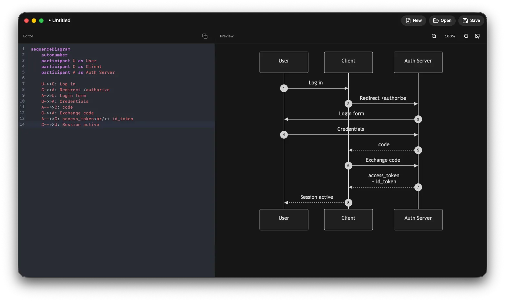Click the autonumber code line
The image size is (505, 301).
point(54,55)
